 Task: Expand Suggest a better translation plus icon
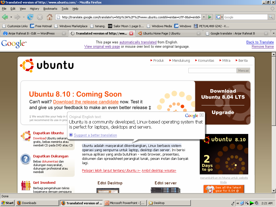71,135
